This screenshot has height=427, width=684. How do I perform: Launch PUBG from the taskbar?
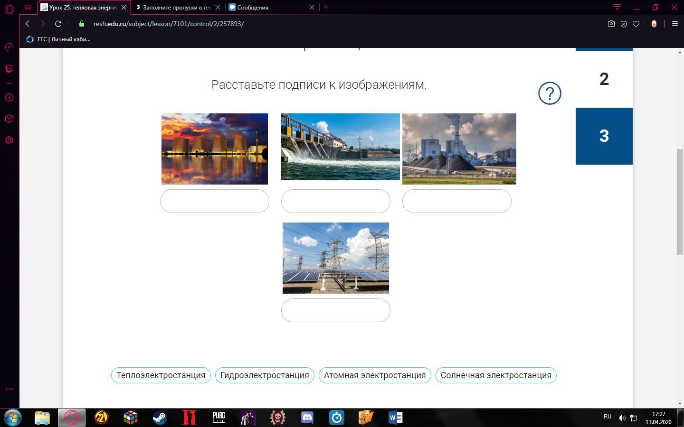(218, 418)
